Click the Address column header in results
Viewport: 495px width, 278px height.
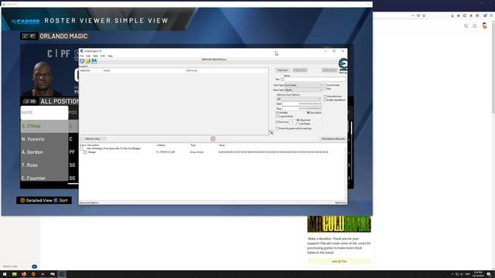(x=85, y=70)
